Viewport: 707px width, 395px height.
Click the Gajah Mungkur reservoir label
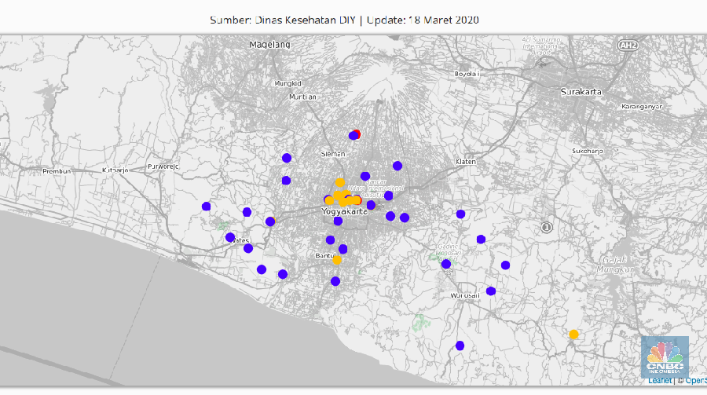[615, 265]
